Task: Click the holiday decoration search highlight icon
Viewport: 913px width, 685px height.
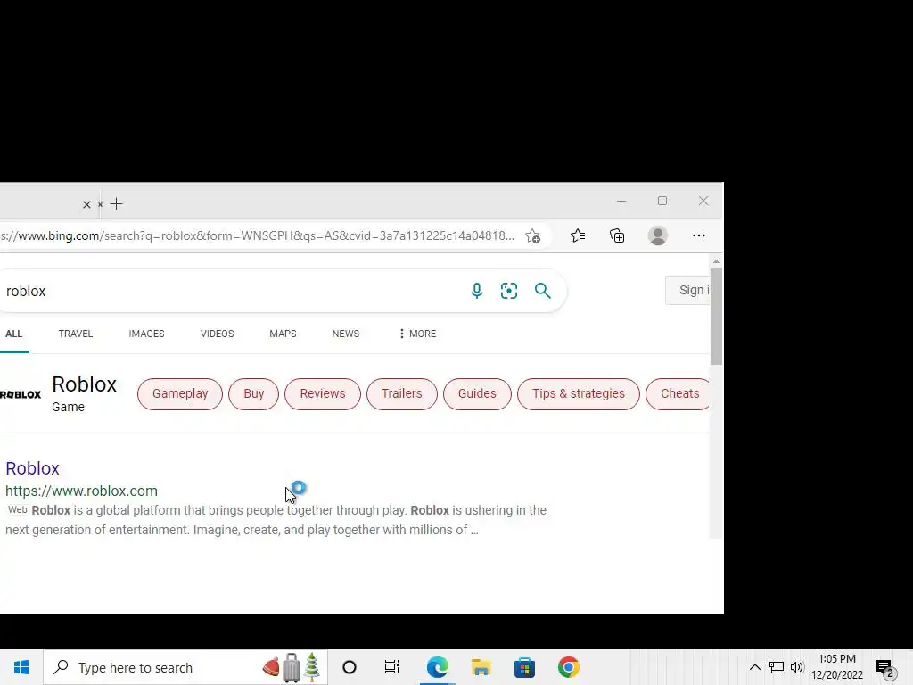Action: click(292, 667)
